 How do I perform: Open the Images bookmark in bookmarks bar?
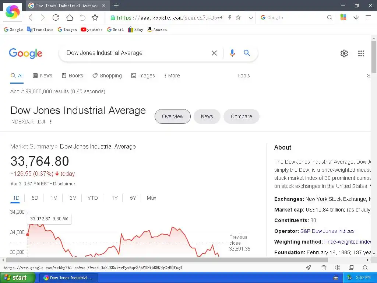(67, 29)
